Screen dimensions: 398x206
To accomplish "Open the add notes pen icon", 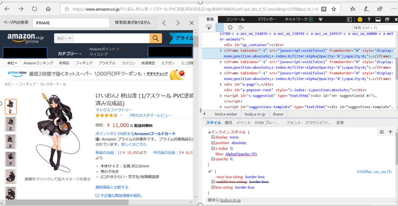I will tap(366, 9).
